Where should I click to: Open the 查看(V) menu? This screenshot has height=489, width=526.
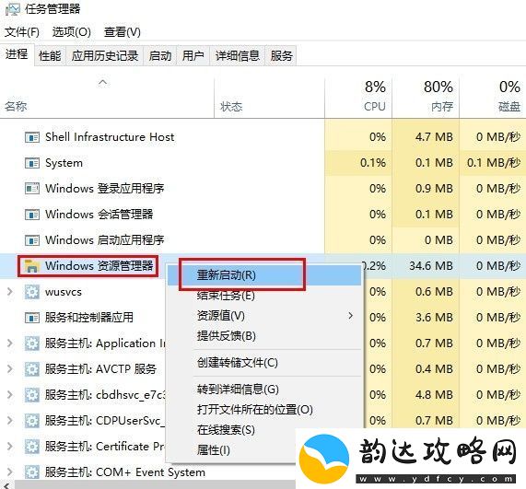123,32
